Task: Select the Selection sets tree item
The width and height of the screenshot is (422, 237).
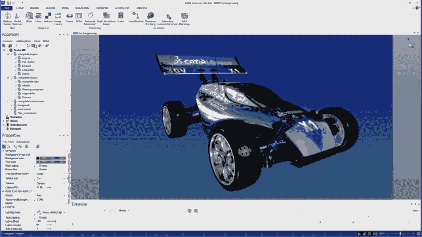Action: (x=18, y=125)
